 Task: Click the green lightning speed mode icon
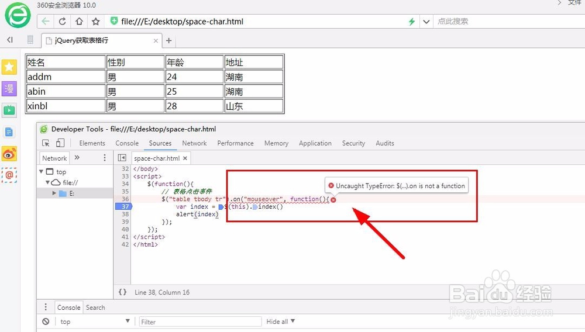click(412, 22)
